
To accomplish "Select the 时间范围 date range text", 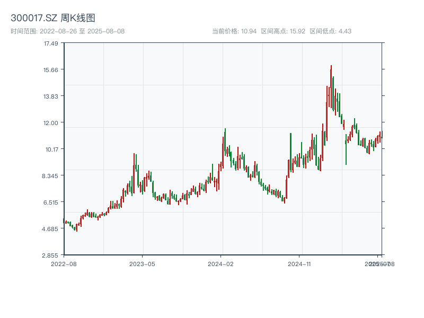I will [68, 31].
